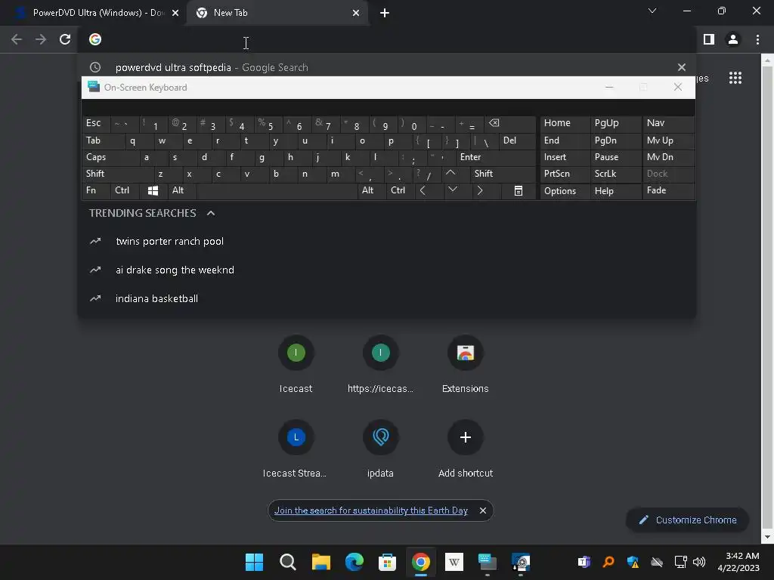Toggle the Fn key on keyboard

pyautogui.click(x=96, y=190)
